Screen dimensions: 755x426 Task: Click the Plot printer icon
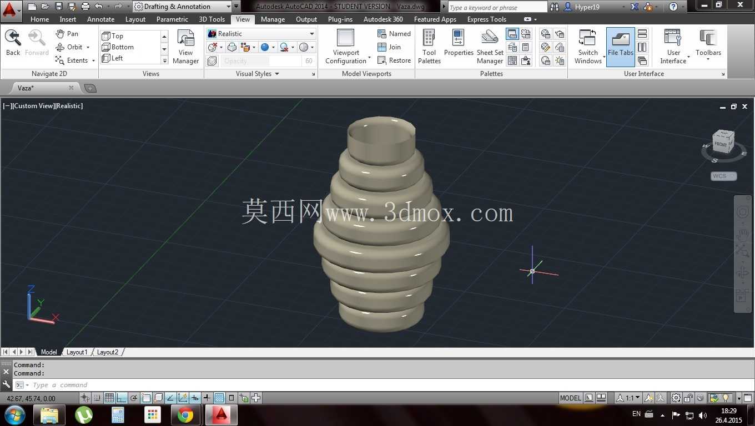[x=85, y=7]
